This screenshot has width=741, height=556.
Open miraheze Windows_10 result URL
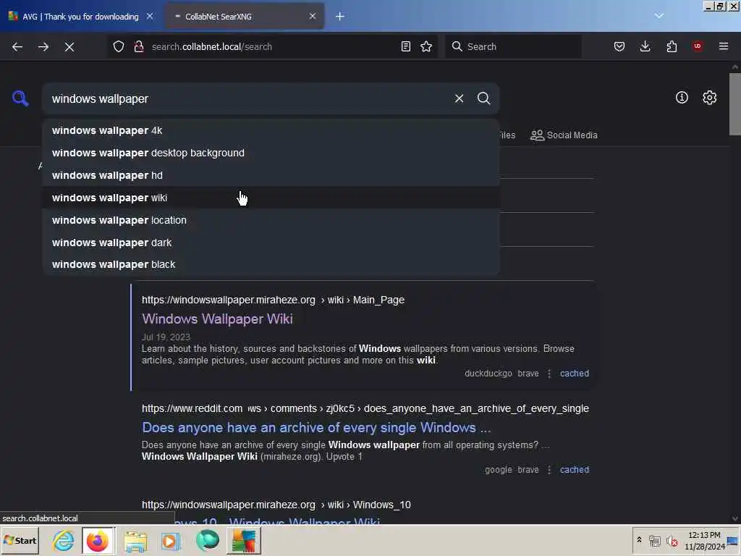[276, 505]
